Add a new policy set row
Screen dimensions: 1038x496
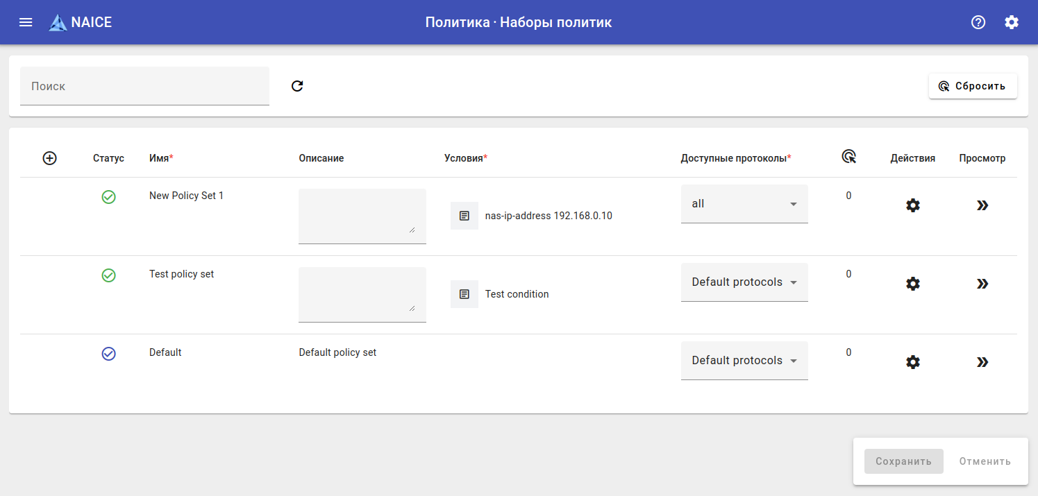click(x=50, y=158)
